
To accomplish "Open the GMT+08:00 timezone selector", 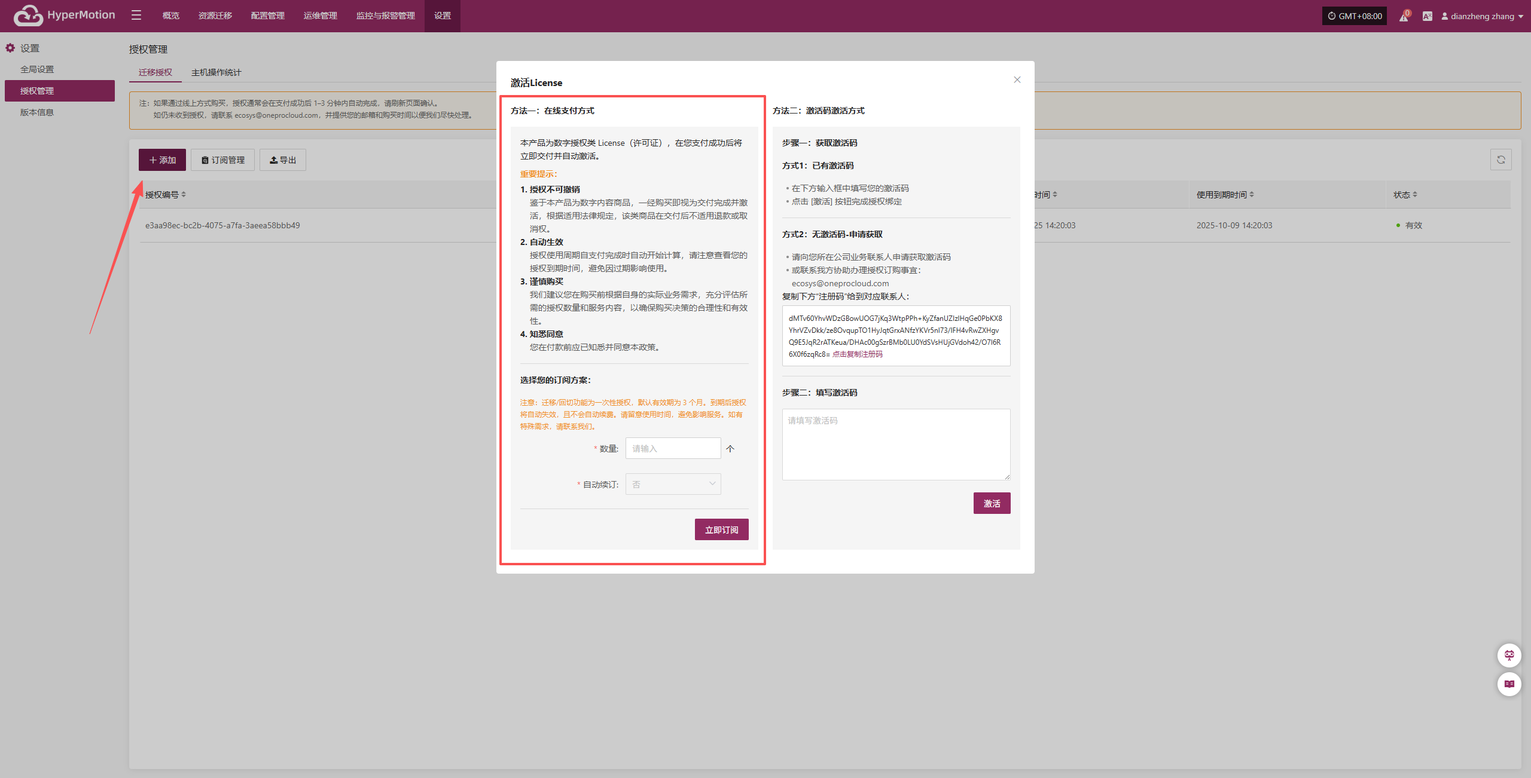I will tap(1355, 16).
